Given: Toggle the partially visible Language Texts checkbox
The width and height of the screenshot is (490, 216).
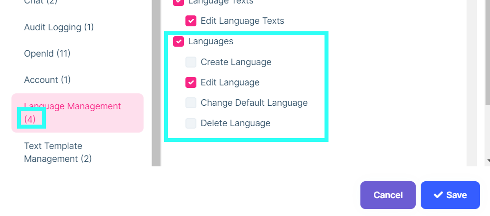Looking at the screenshot, I should point(178,2).
